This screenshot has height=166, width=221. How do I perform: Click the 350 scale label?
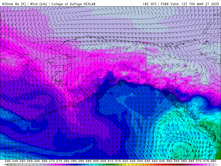pos(169,161)
